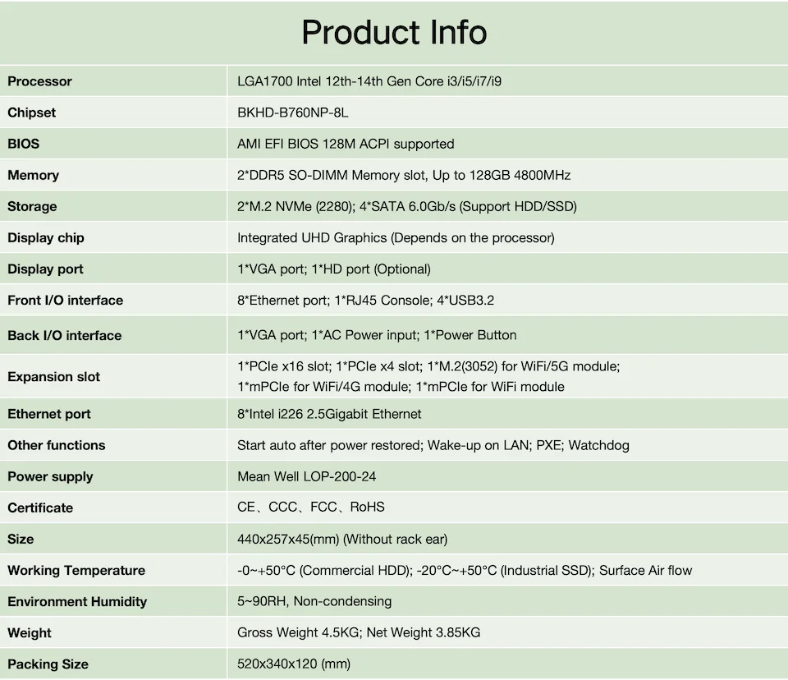Image resolution: width=788 pixels, height=680 pixels.
Task: Select the Display chip label
Action: point(46,237)
